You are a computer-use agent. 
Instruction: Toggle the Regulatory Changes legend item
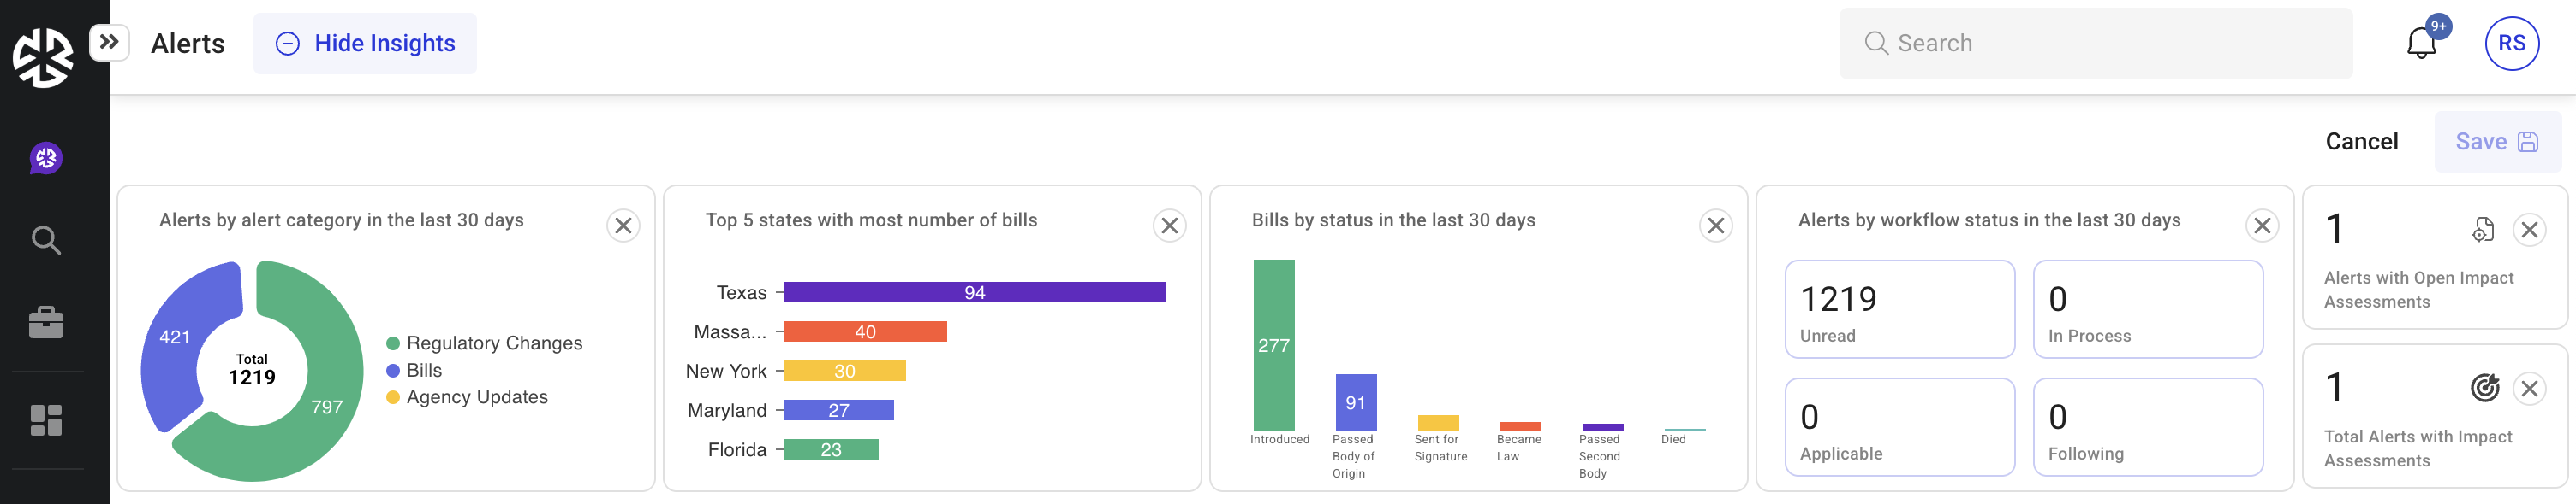tap(484, 343)
